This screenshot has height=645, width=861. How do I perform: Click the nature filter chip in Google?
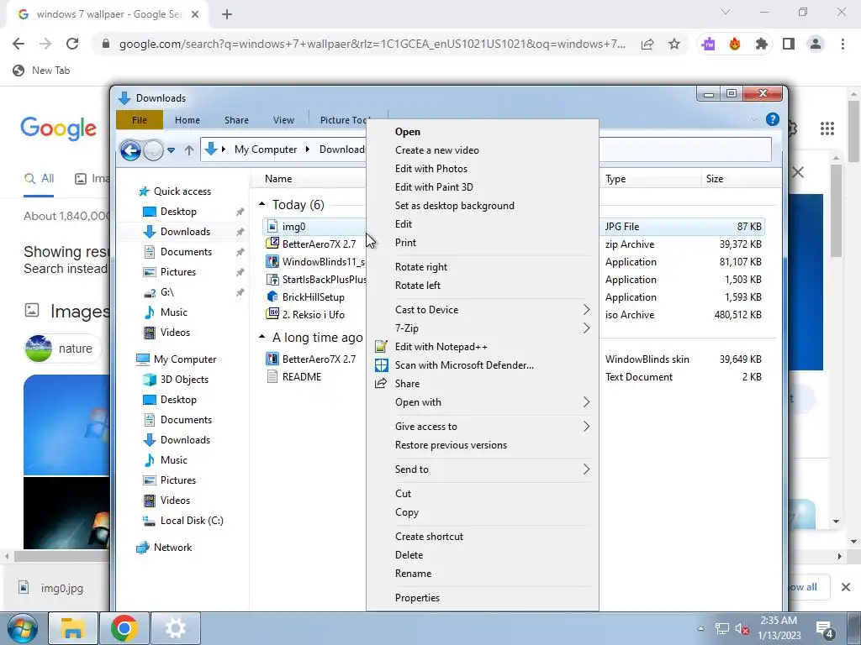click(x=63, y=349)
